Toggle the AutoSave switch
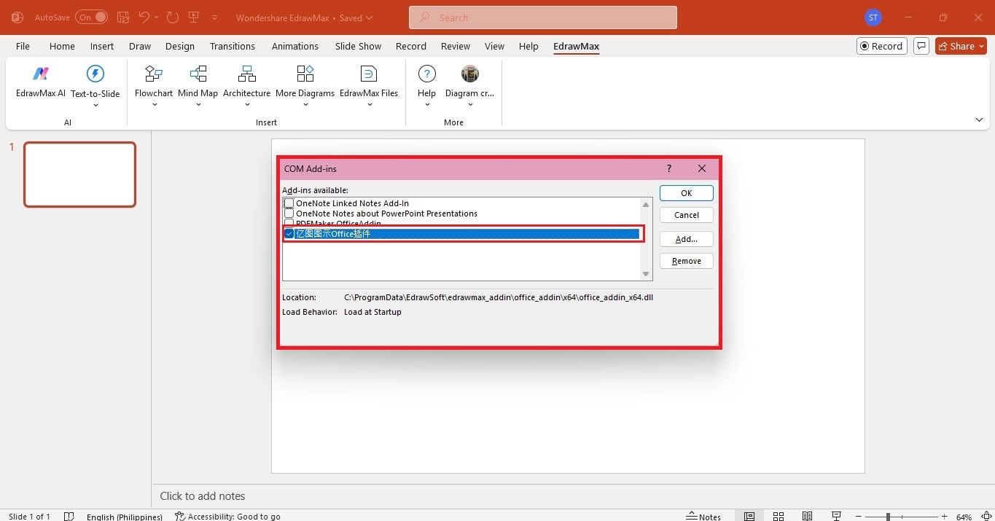 point(91,17)
